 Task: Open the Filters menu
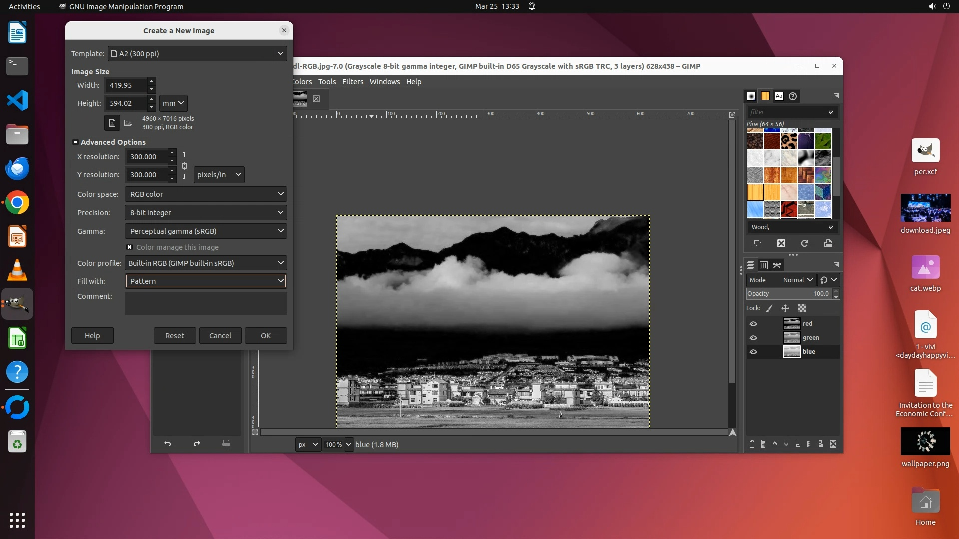click(352, 82)
